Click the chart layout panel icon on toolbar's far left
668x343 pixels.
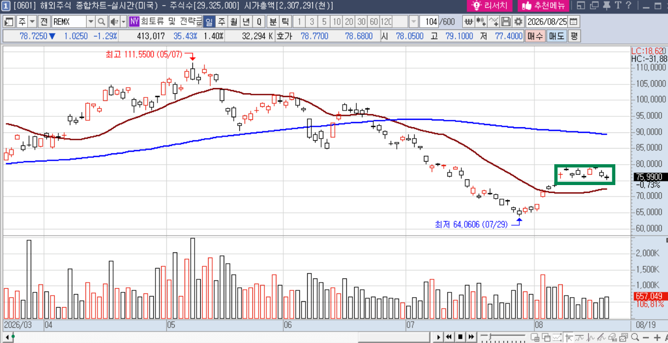[x=9, y=22]
